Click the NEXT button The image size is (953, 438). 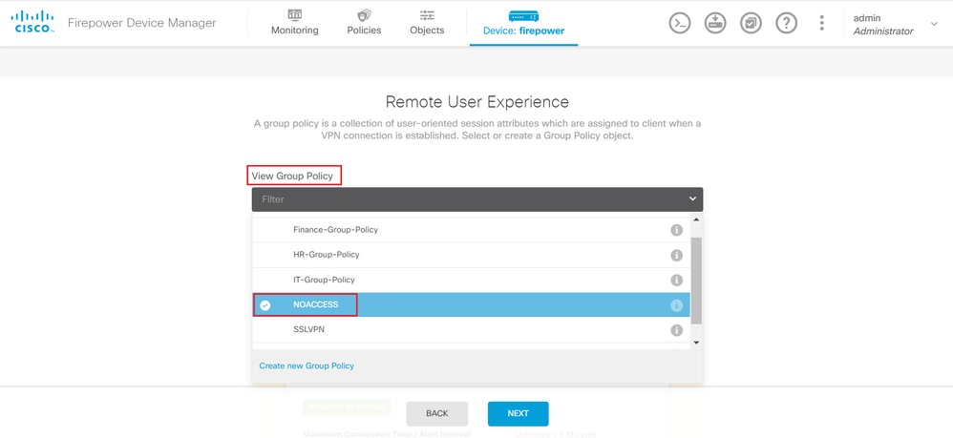pyautogui.click(x=518, y=413)
